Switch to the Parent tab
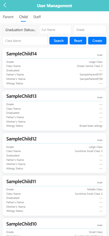Image resolution: width=109 pixels, height=236 pixels. (8, 17)
